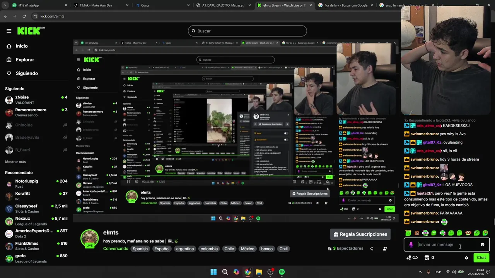
Task: Open the Windows notification bell
Action: tap(489, 272)
